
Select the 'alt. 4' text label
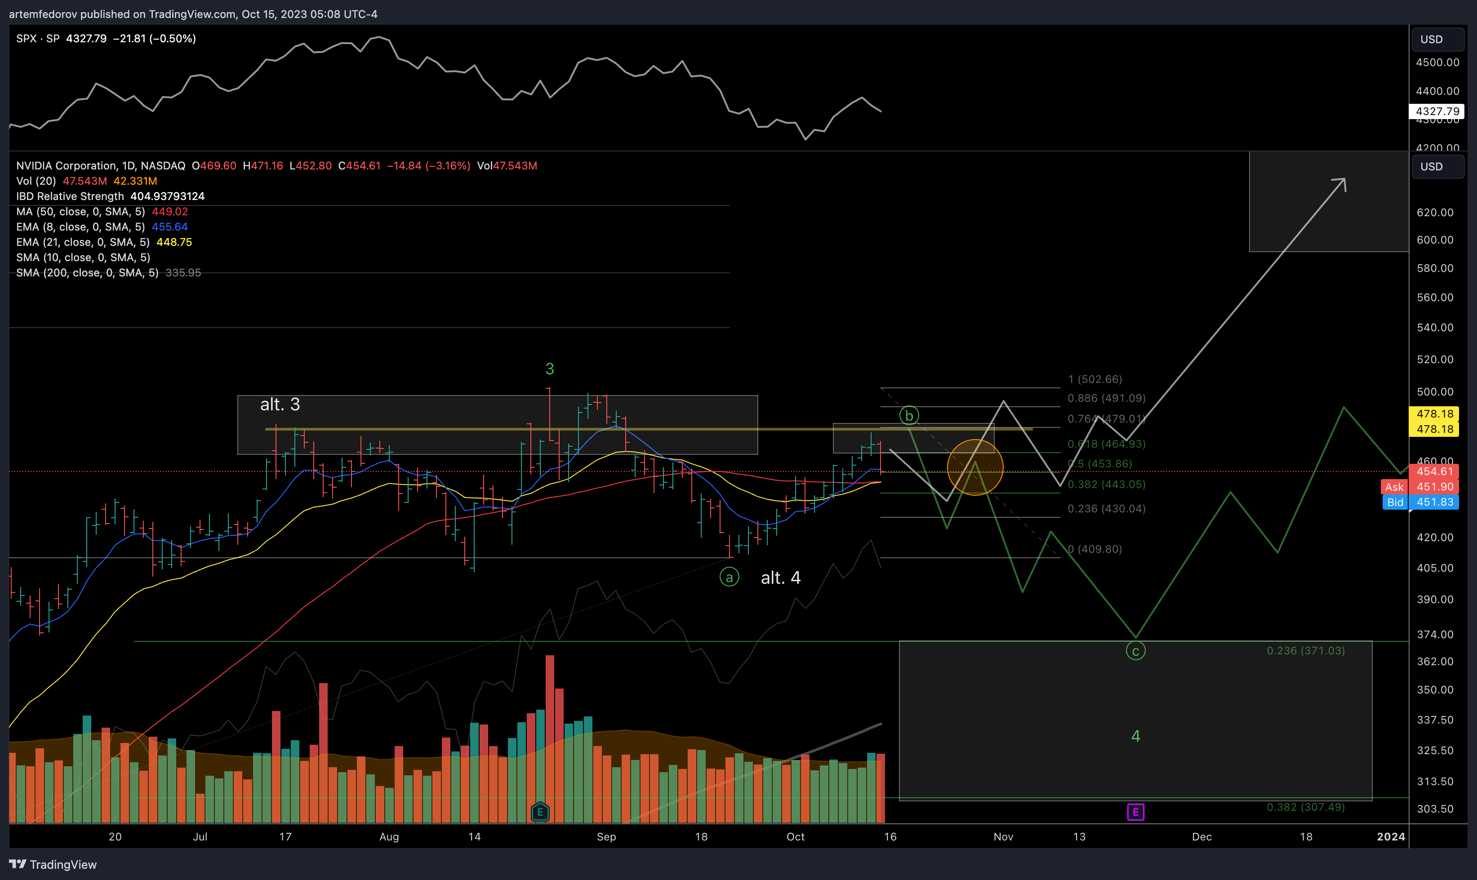click(780, 578)
